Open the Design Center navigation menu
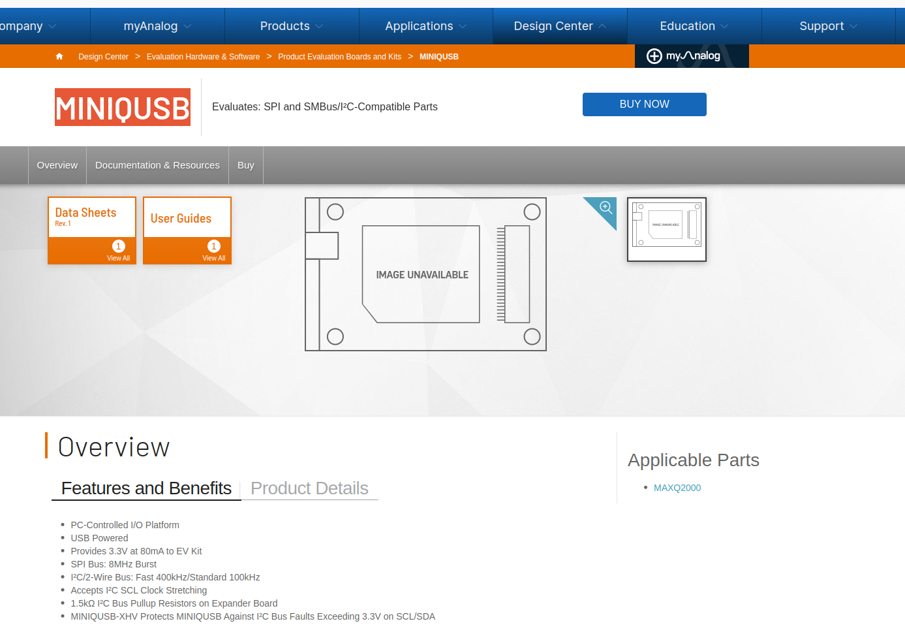 click(560, 26)
